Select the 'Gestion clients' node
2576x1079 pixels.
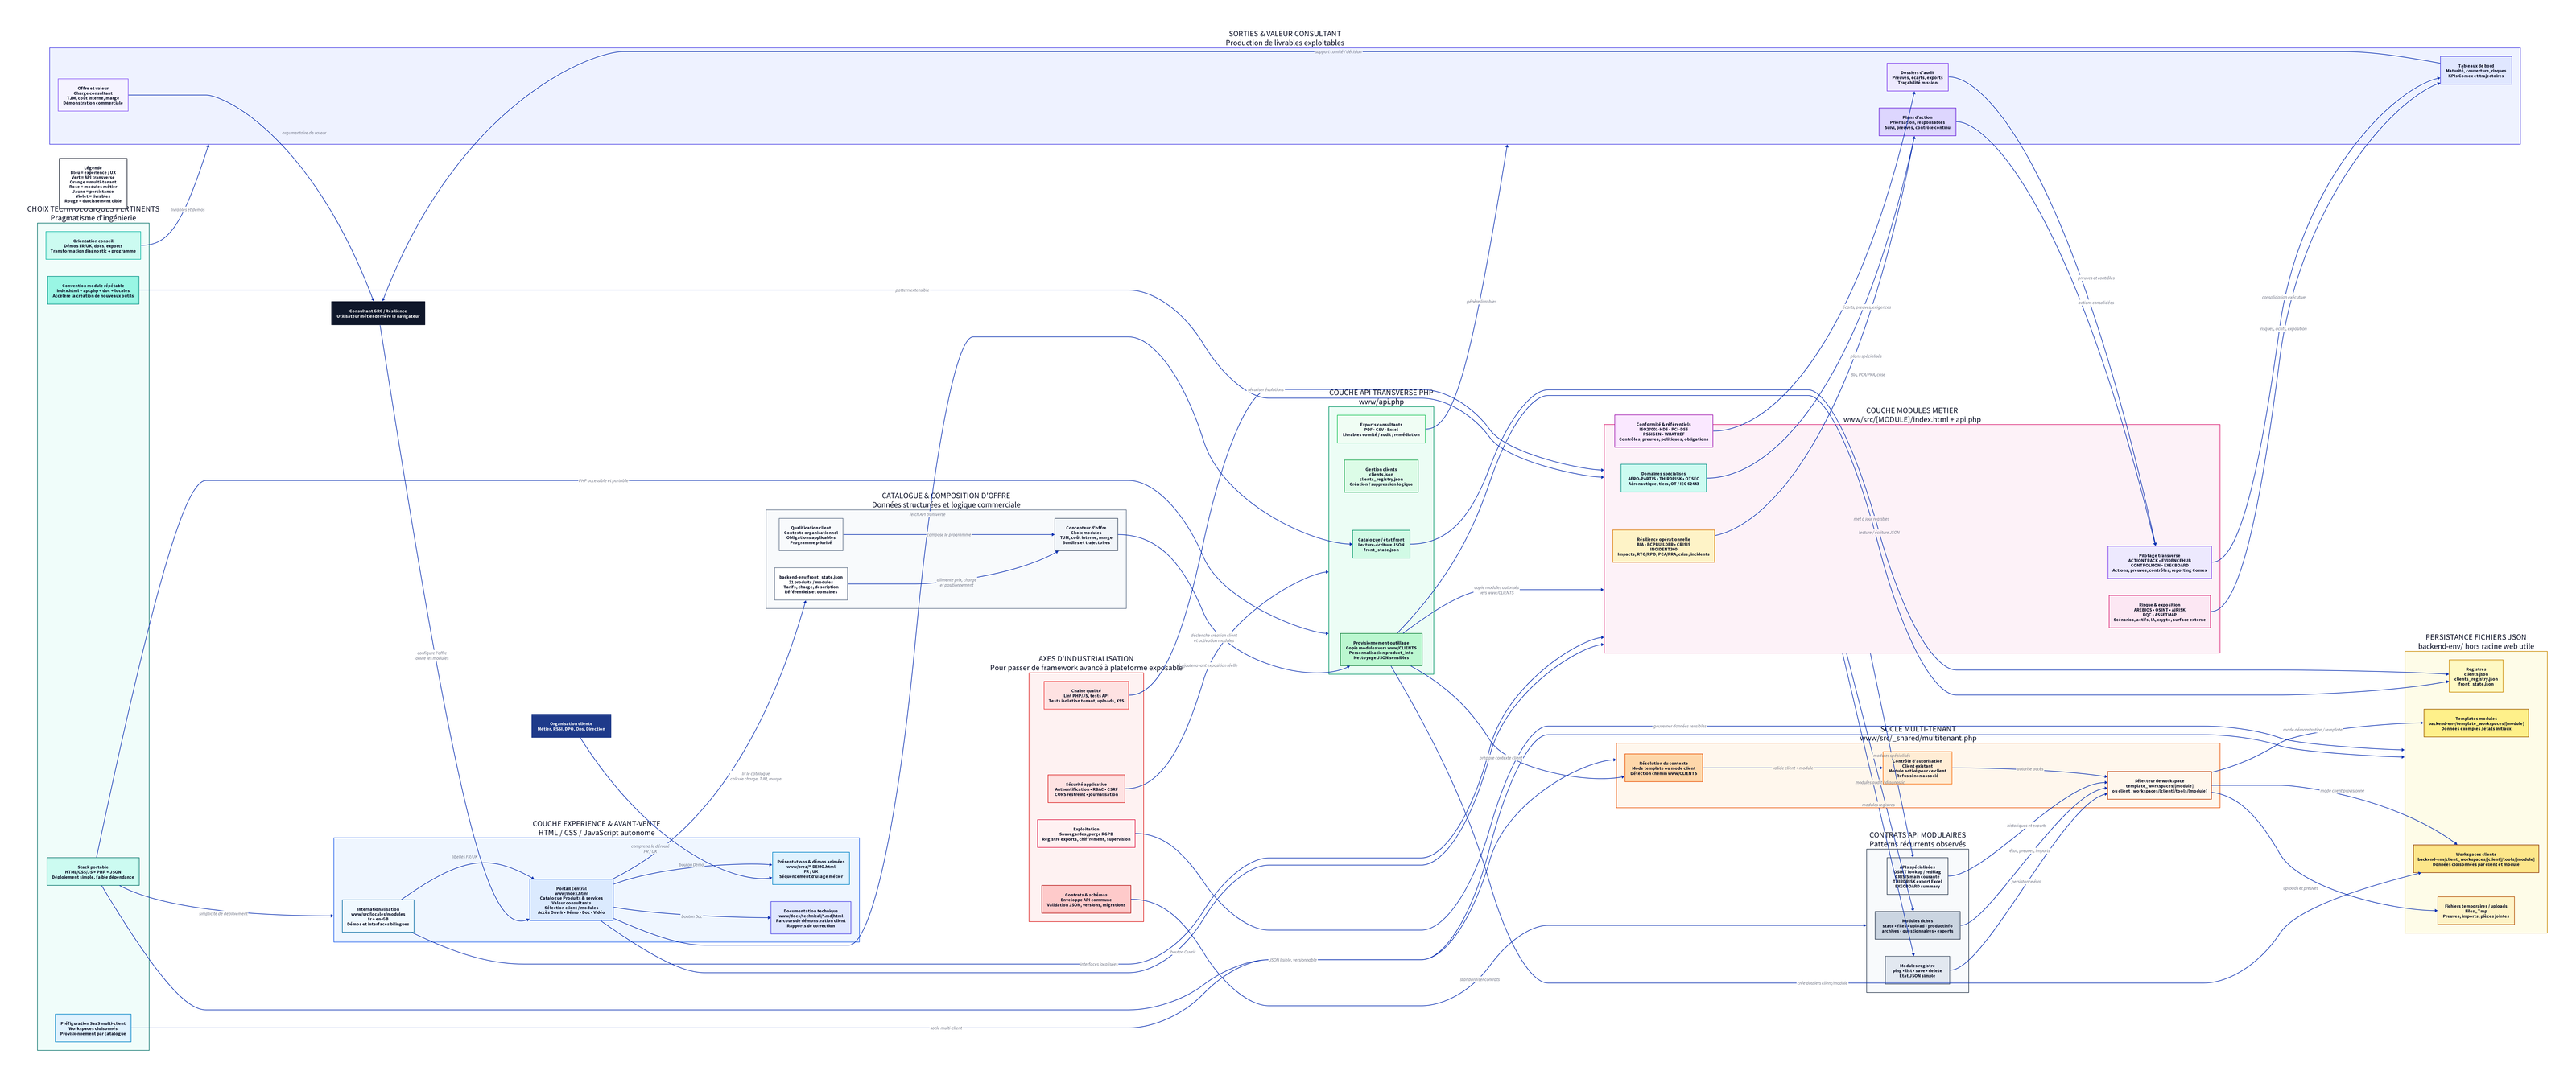pos(1381,476)
